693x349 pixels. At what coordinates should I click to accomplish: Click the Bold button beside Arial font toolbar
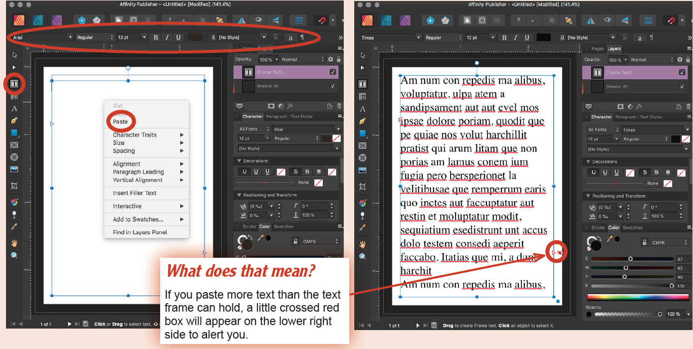[x=156, y=37]
